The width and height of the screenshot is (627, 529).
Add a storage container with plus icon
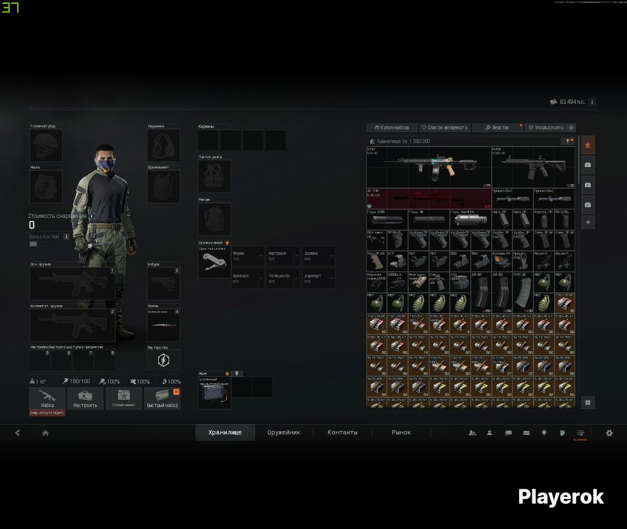(x=588, y=222)
